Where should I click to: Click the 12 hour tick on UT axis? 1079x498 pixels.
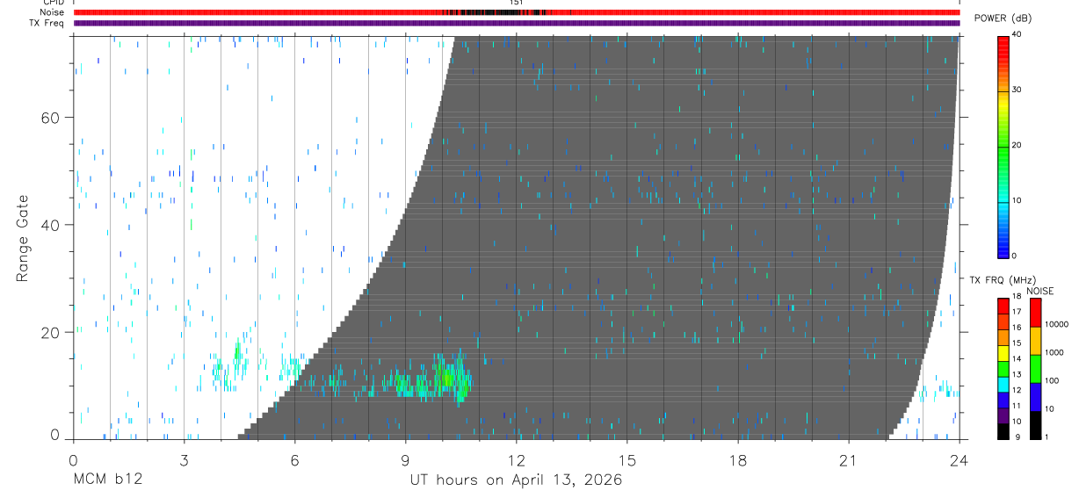point(516,460)
